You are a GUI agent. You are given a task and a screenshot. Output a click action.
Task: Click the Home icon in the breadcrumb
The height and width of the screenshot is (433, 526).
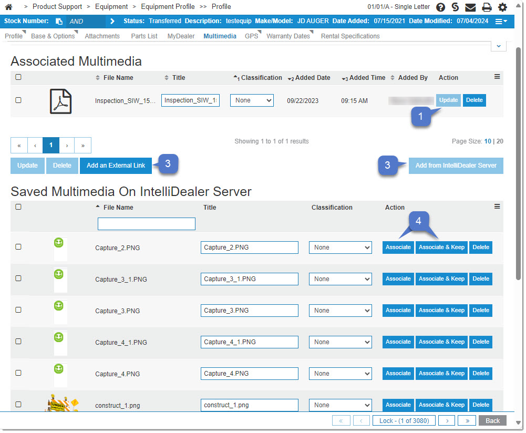(8, 7)
